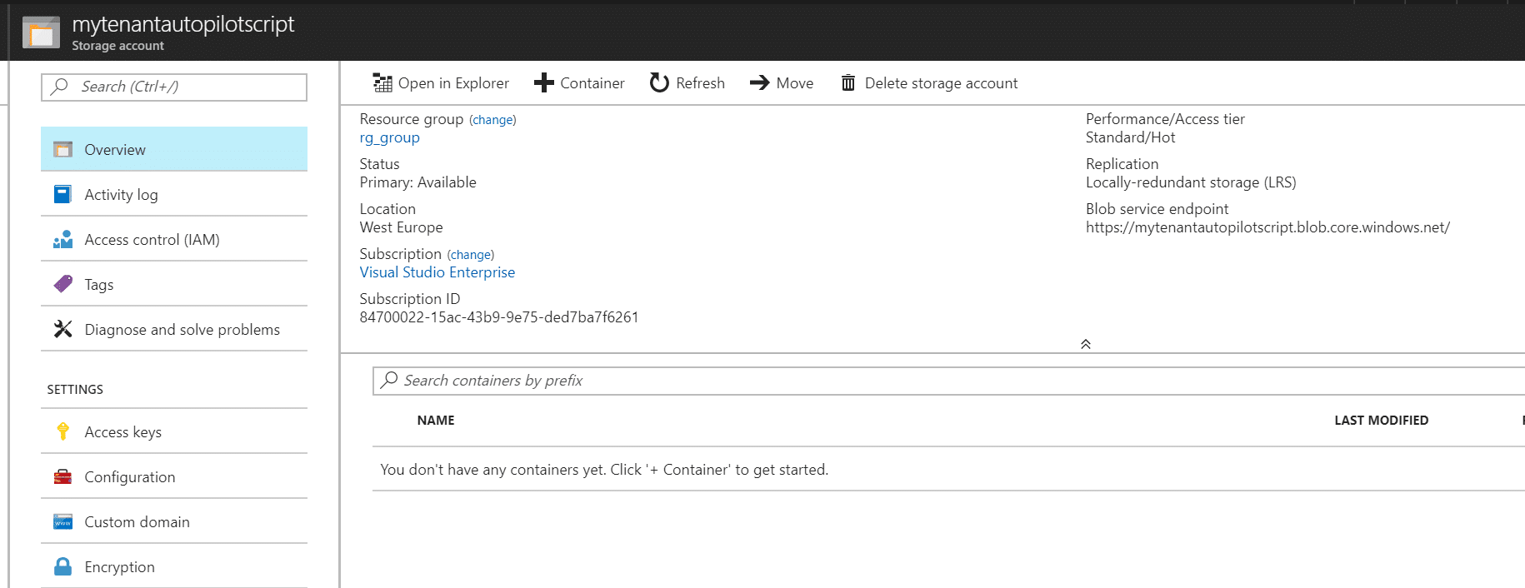
Task: Click the Blob service endpoint URL
Action: (1267, 227)
